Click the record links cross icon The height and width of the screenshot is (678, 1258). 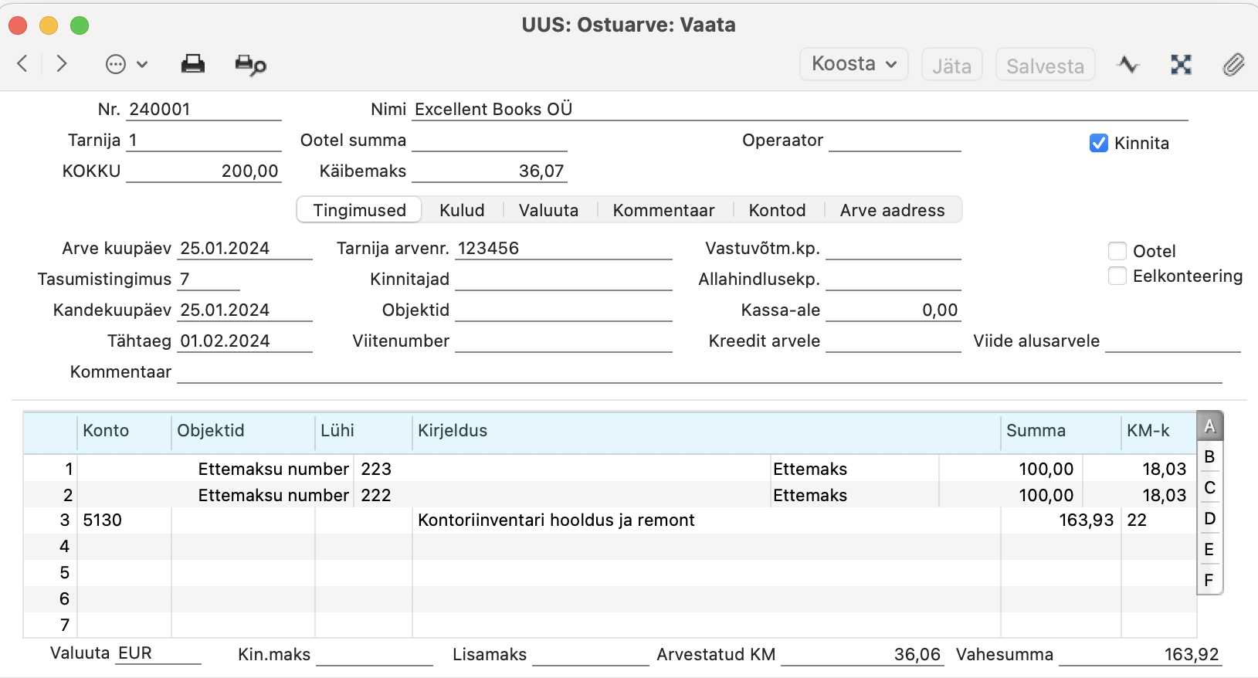(1181, 64)
